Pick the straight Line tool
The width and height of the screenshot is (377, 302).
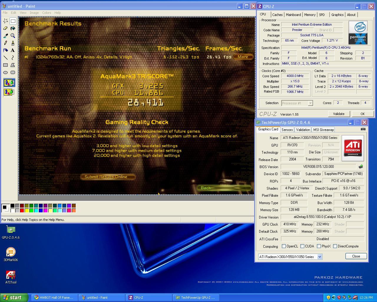6,58
